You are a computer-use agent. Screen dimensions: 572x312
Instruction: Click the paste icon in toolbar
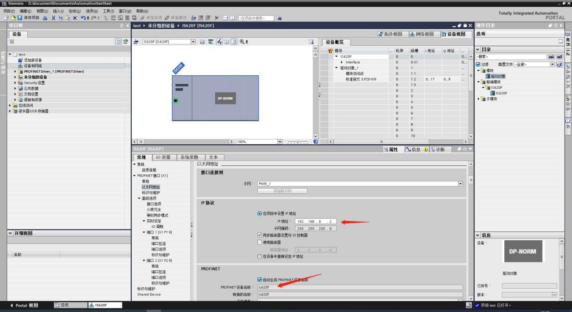[67, 18]
